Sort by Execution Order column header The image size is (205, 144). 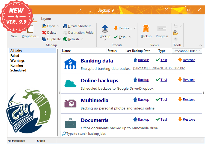pos(187,51)
